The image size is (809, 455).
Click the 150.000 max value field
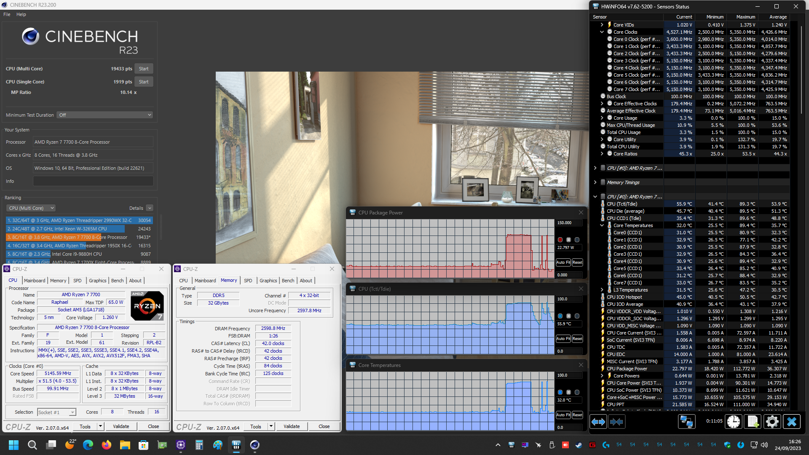coord(569,223)
